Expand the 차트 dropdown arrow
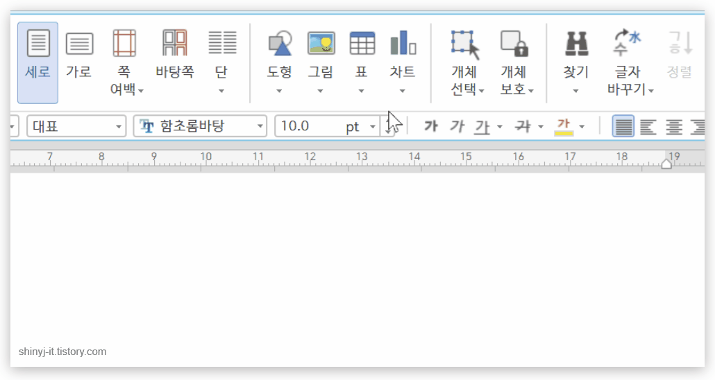Screen dimensions: 715x380 402,91
